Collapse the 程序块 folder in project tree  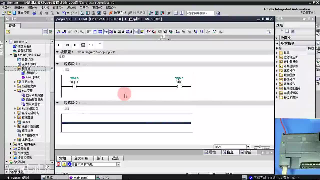15,68
